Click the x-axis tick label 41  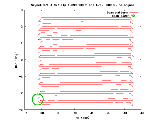click(x=92, y=113)
